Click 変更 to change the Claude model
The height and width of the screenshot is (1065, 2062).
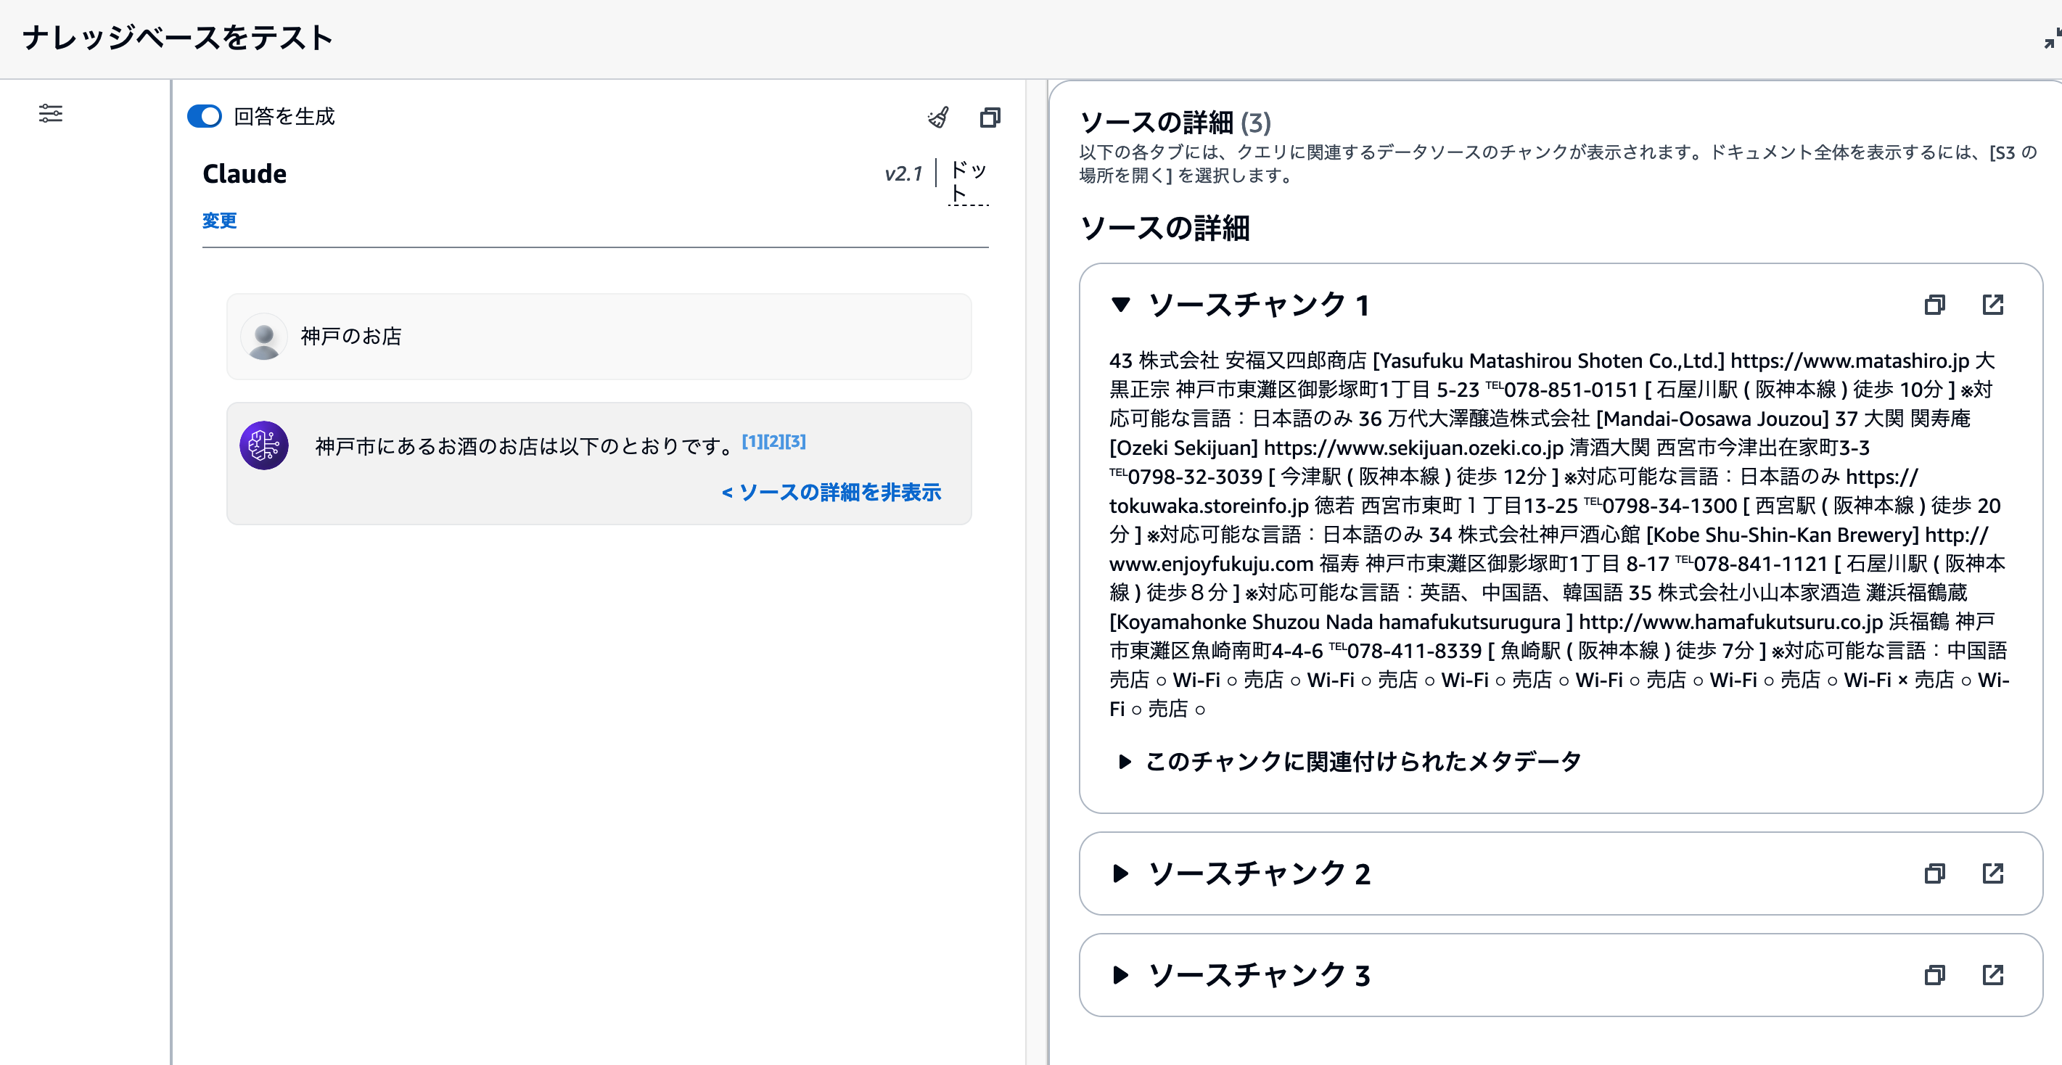[219, 221]
